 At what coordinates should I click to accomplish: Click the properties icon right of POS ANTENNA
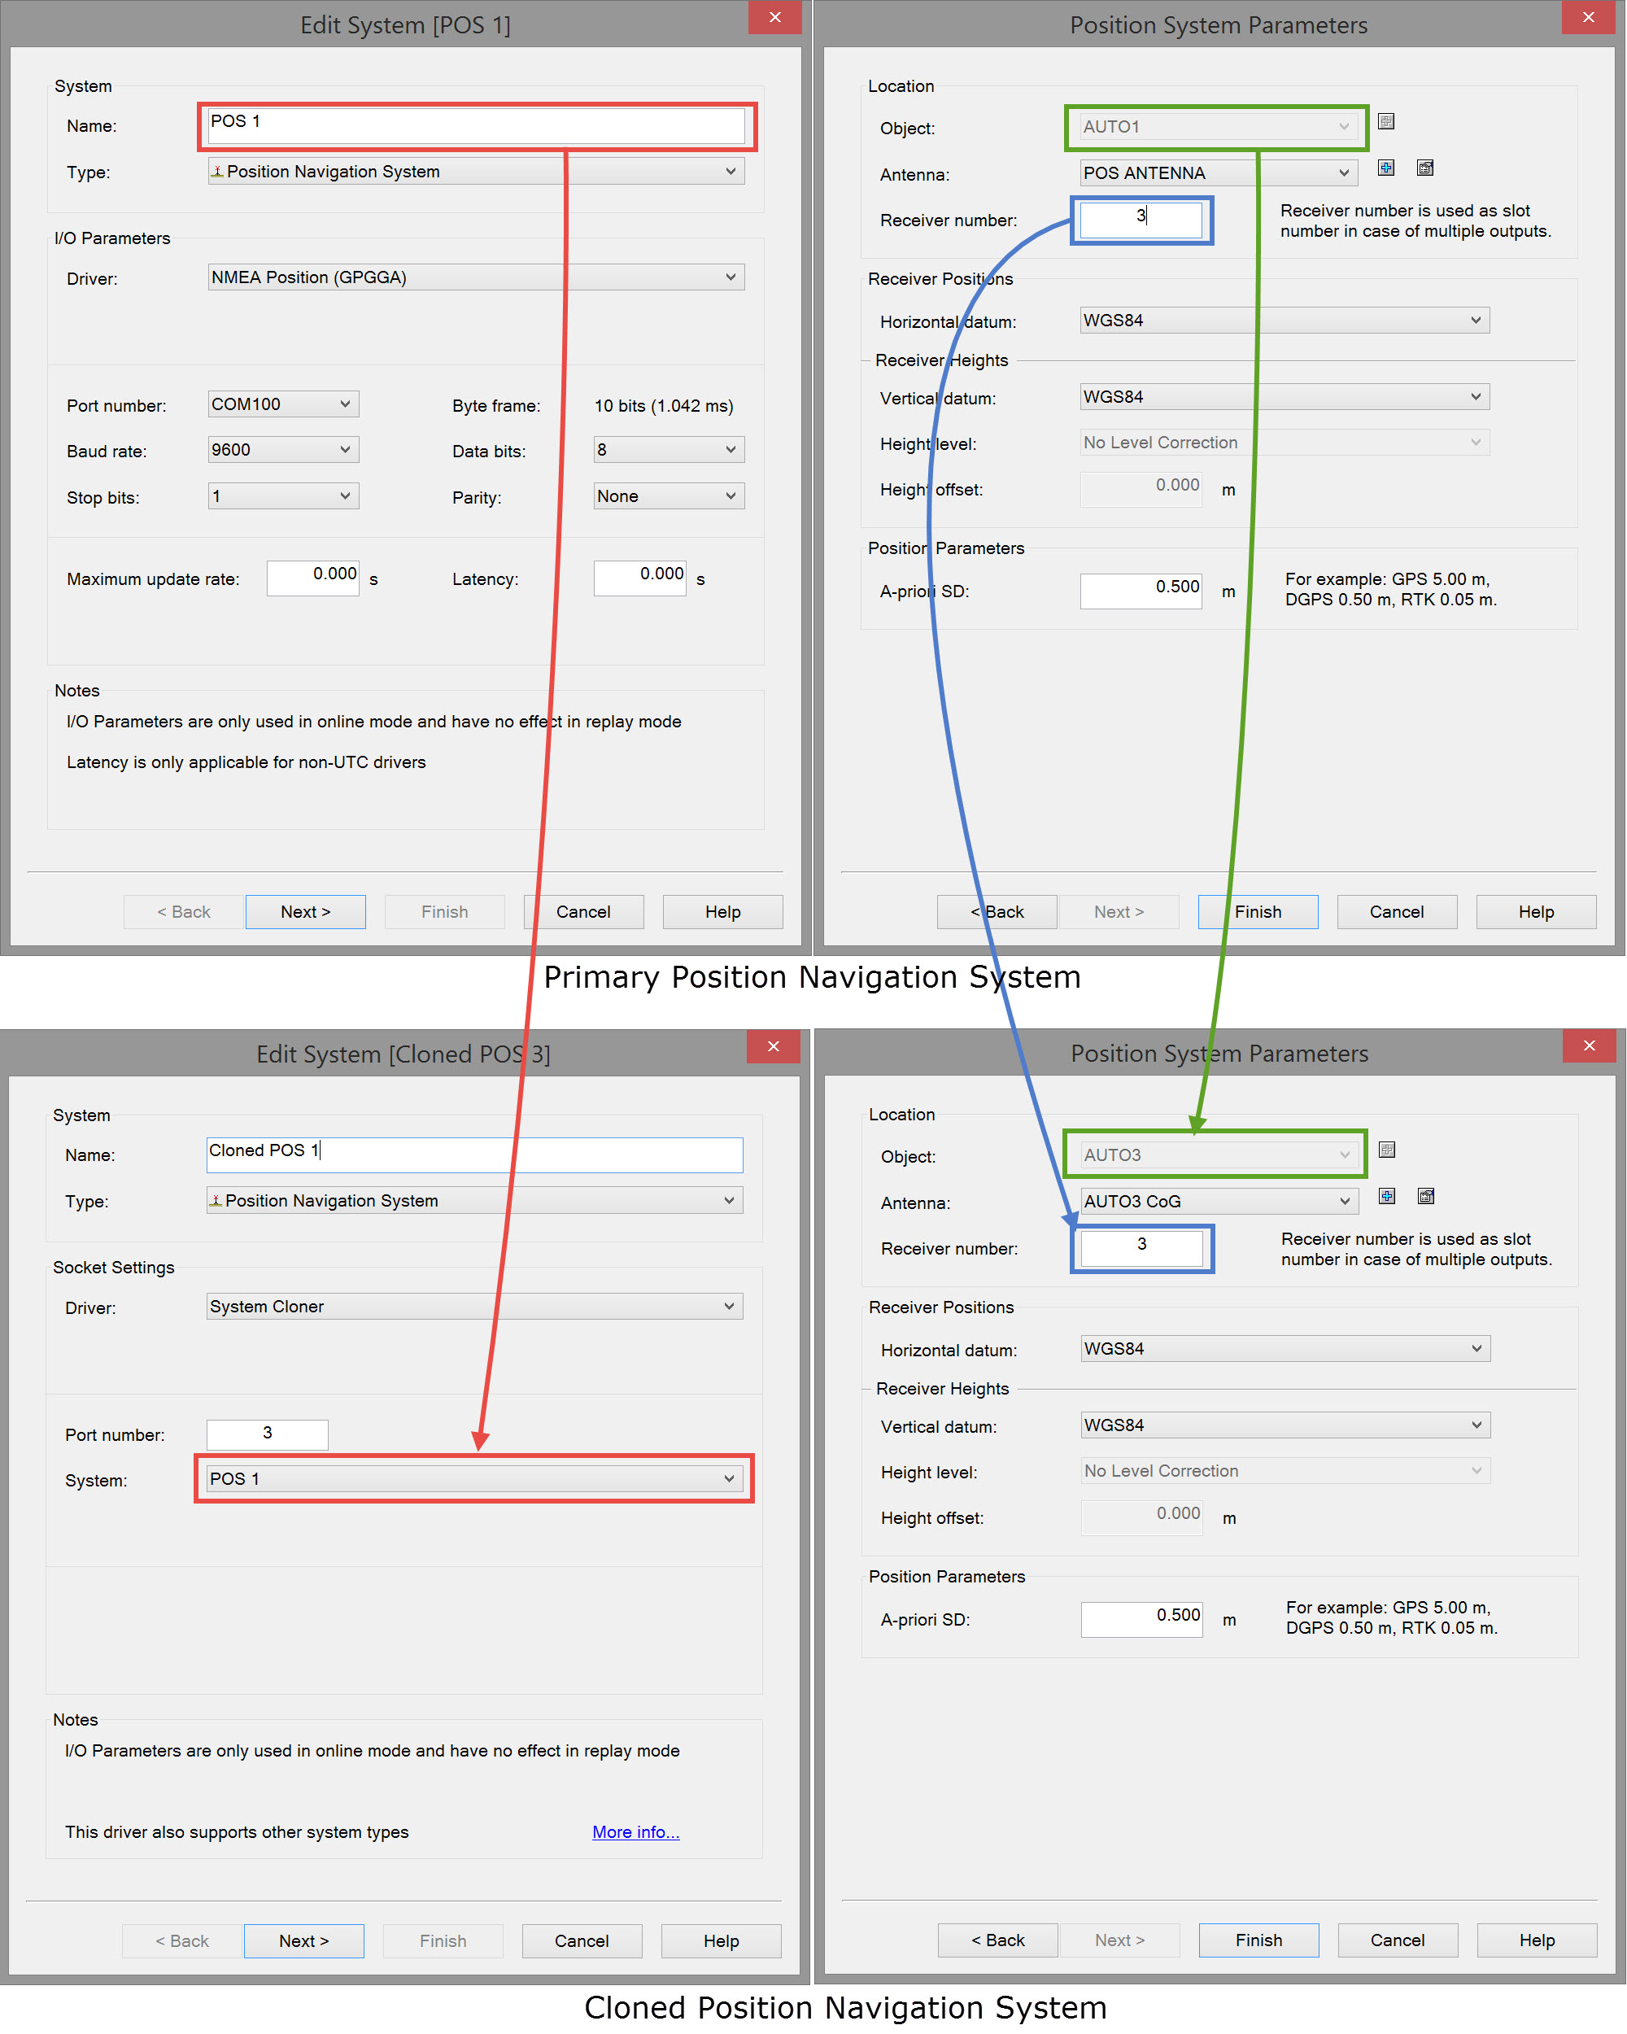tap(1425, 168)
